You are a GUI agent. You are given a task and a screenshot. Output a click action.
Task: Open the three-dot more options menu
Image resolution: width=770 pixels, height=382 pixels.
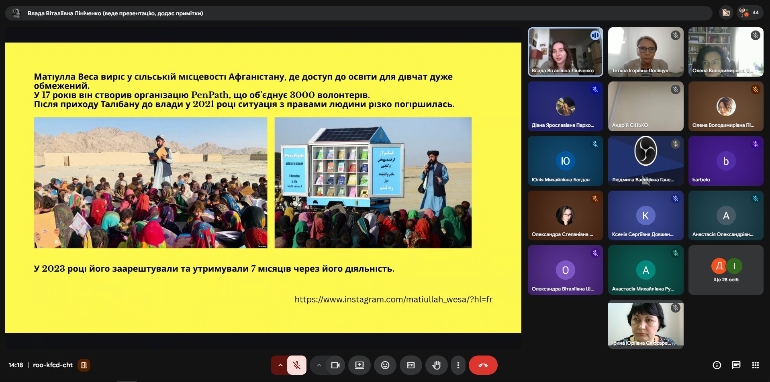[458, 365]
